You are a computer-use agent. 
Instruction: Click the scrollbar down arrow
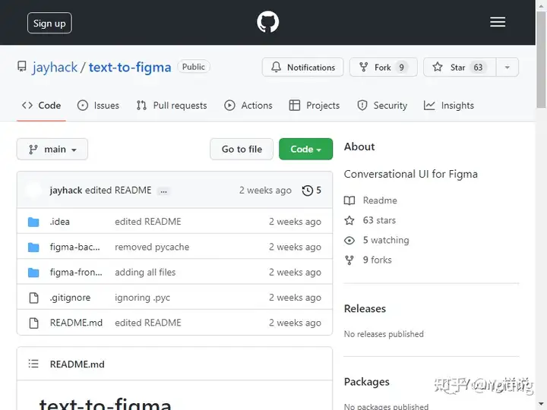tap(541, 405)
